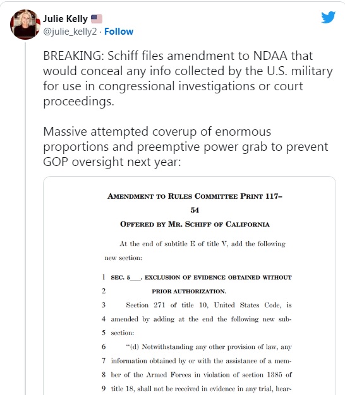Click the 'GOP oversight next year' text line
This screenshot has height=395, width=345.
click(x=112, y=162)
